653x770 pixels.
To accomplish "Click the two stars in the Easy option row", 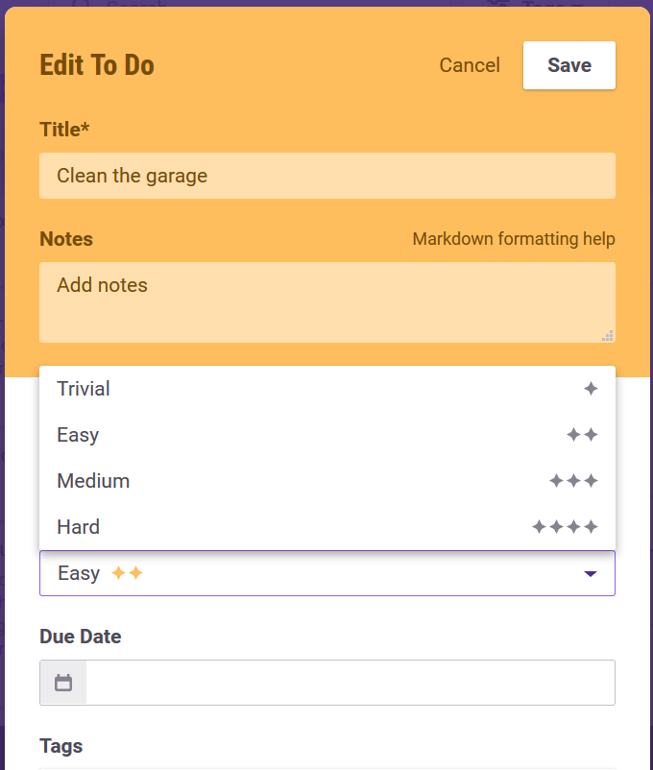I will coord(582,435).
